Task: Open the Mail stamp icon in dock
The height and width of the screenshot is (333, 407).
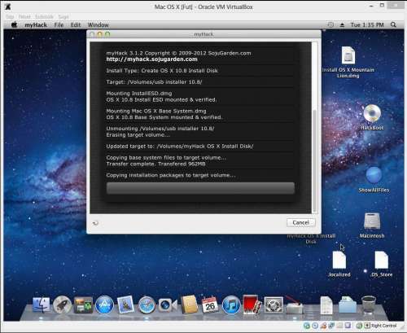Action: 125,305
